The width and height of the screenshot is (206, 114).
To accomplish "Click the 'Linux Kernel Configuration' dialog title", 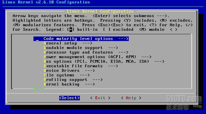I will 100,11.
